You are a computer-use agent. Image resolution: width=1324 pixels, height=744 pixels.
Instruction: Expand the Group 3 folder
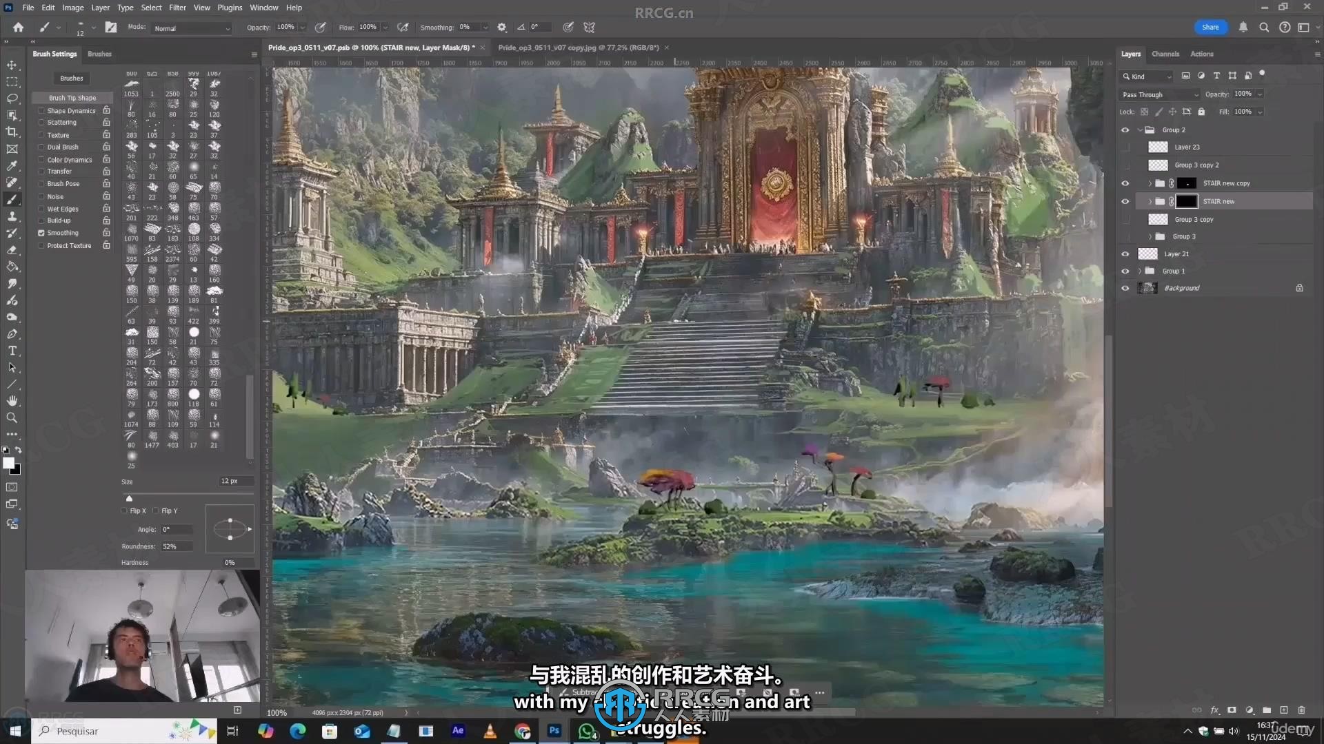pyautogui.click(x=1150, y=237)
